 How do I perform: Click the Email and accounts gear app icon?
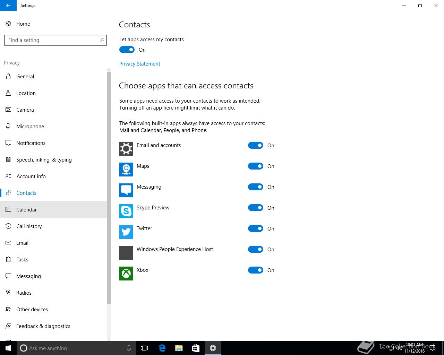point(126,149)
